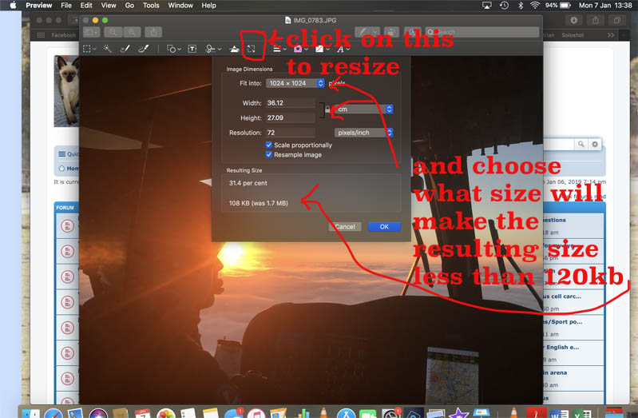
Task: Toggle the Markup Toolbar button
Action: coord(412,32)
